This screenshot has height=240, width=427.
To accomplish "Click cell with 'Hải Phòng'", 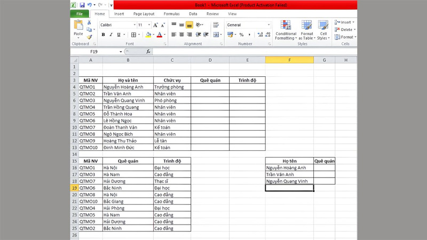I will point(128,208).
